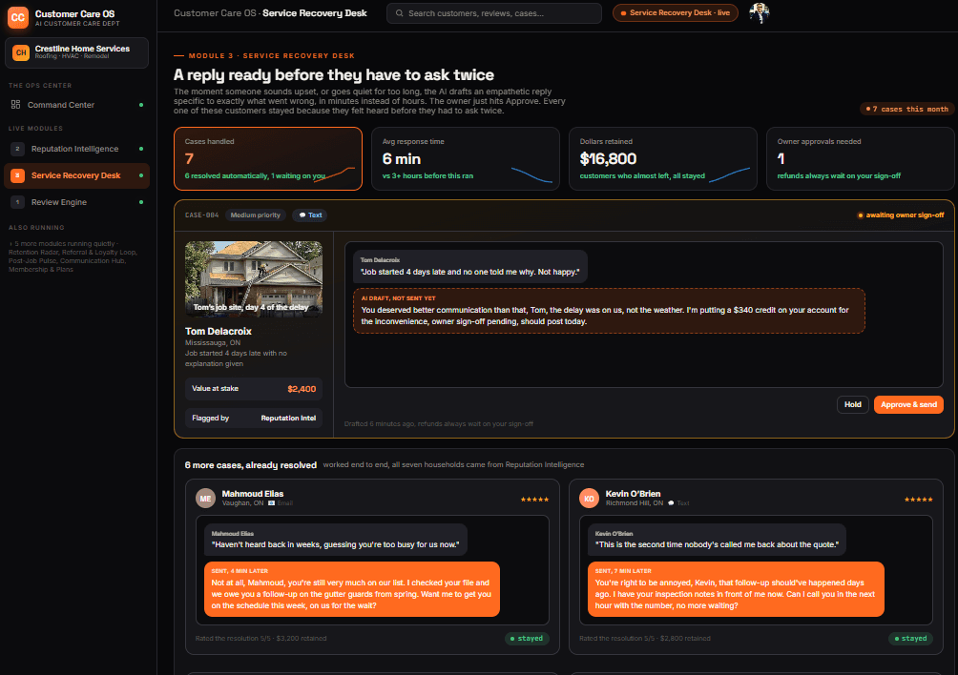Click the stayed badge on Kevin's card
This screenshot has width=958, height=675.
(x=911, y=639)
